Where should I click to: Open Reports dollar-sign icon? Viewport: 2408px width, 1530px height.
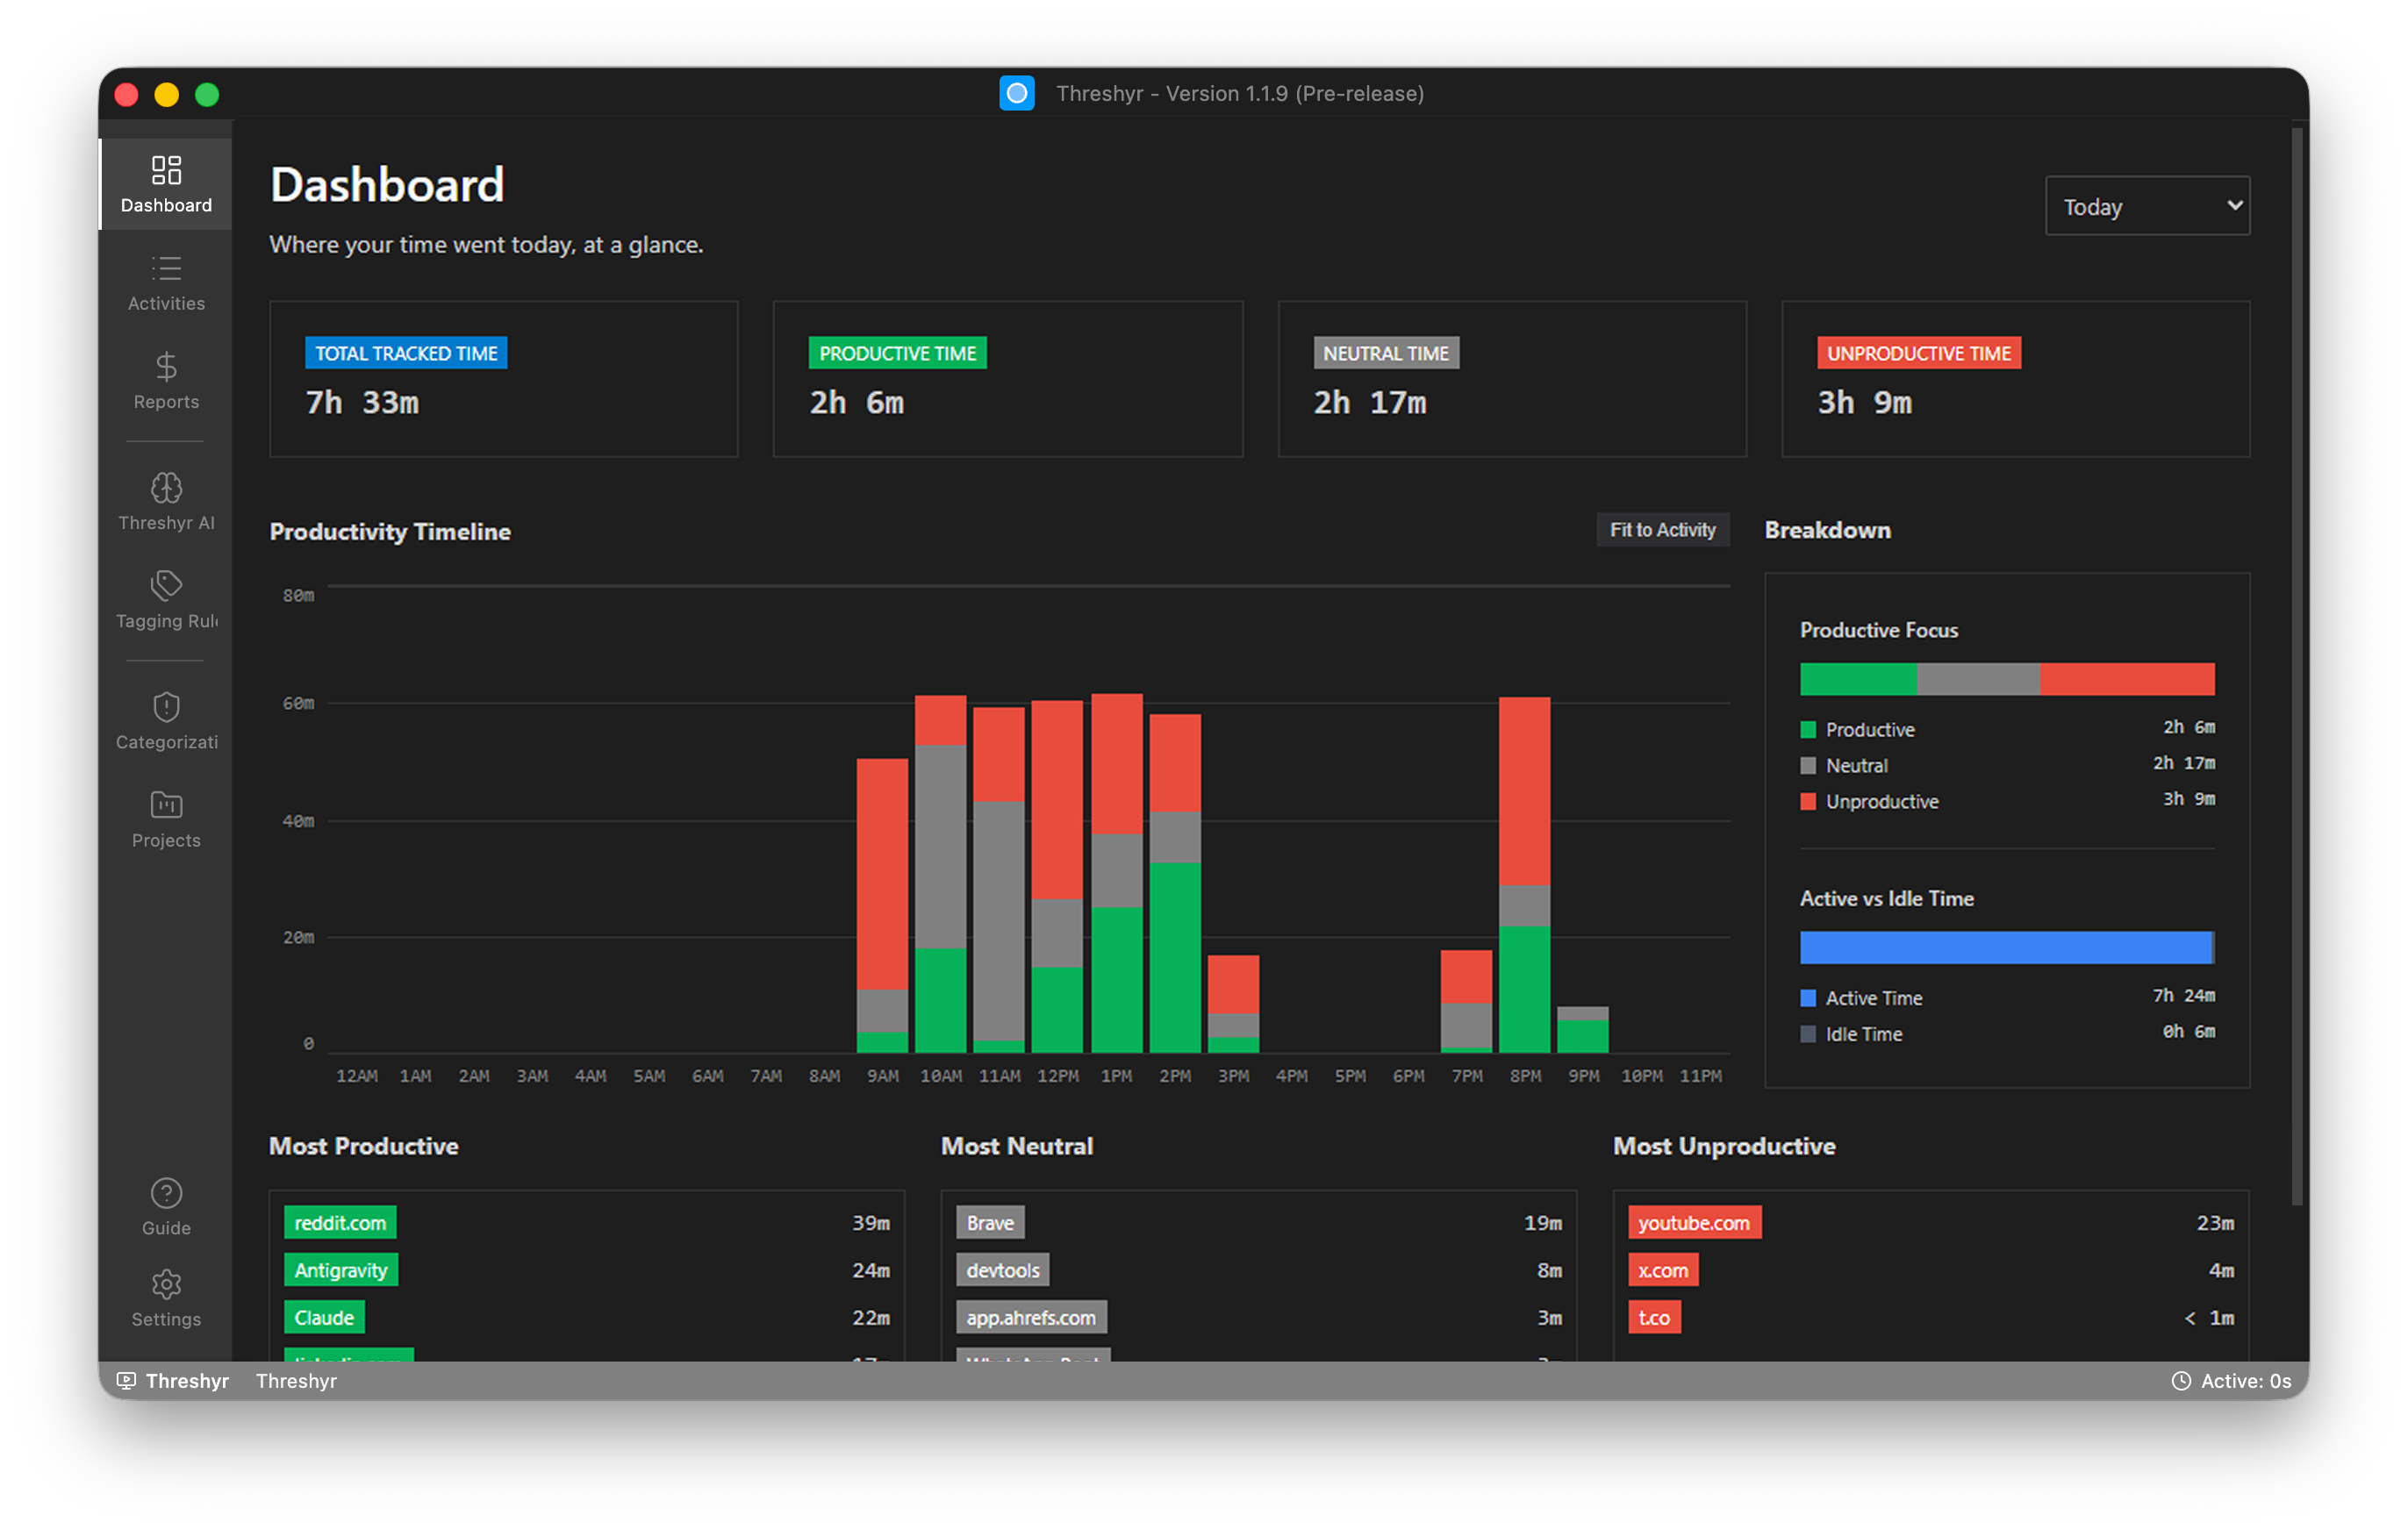166,367
